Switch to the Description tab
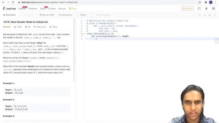The image size is (219, 123). [x=9, y=15]
